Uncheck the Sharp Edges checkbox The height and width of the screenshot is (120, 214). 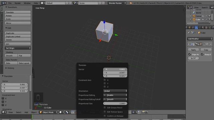point(202,54)
